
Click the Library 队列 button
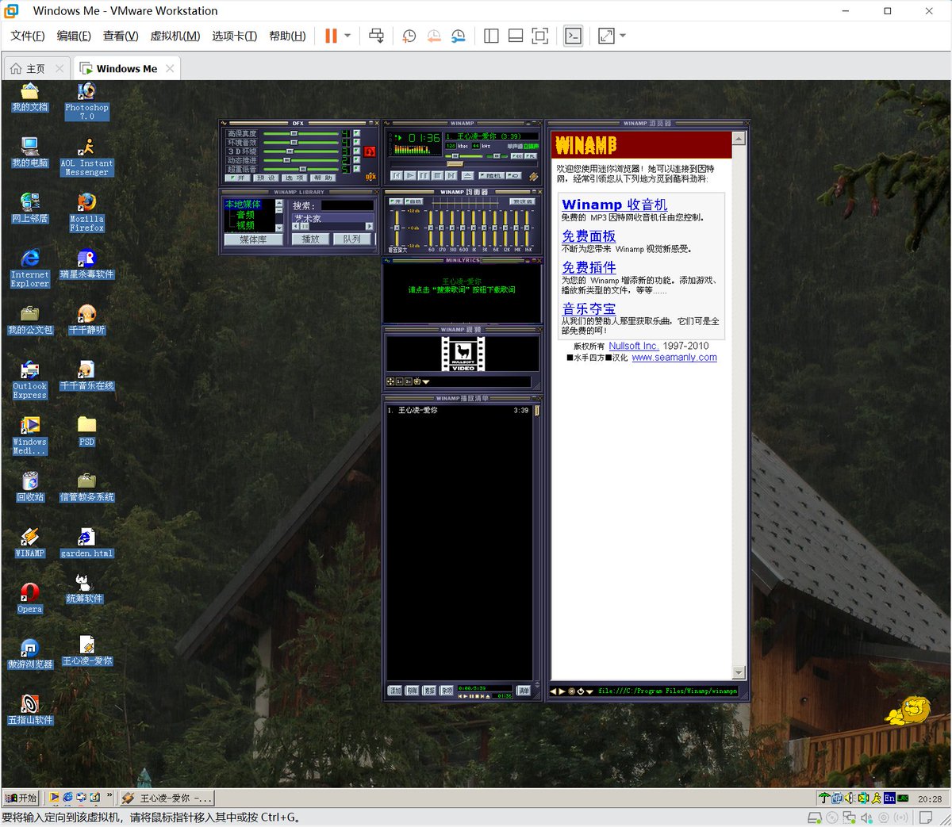tap(351, 239)
